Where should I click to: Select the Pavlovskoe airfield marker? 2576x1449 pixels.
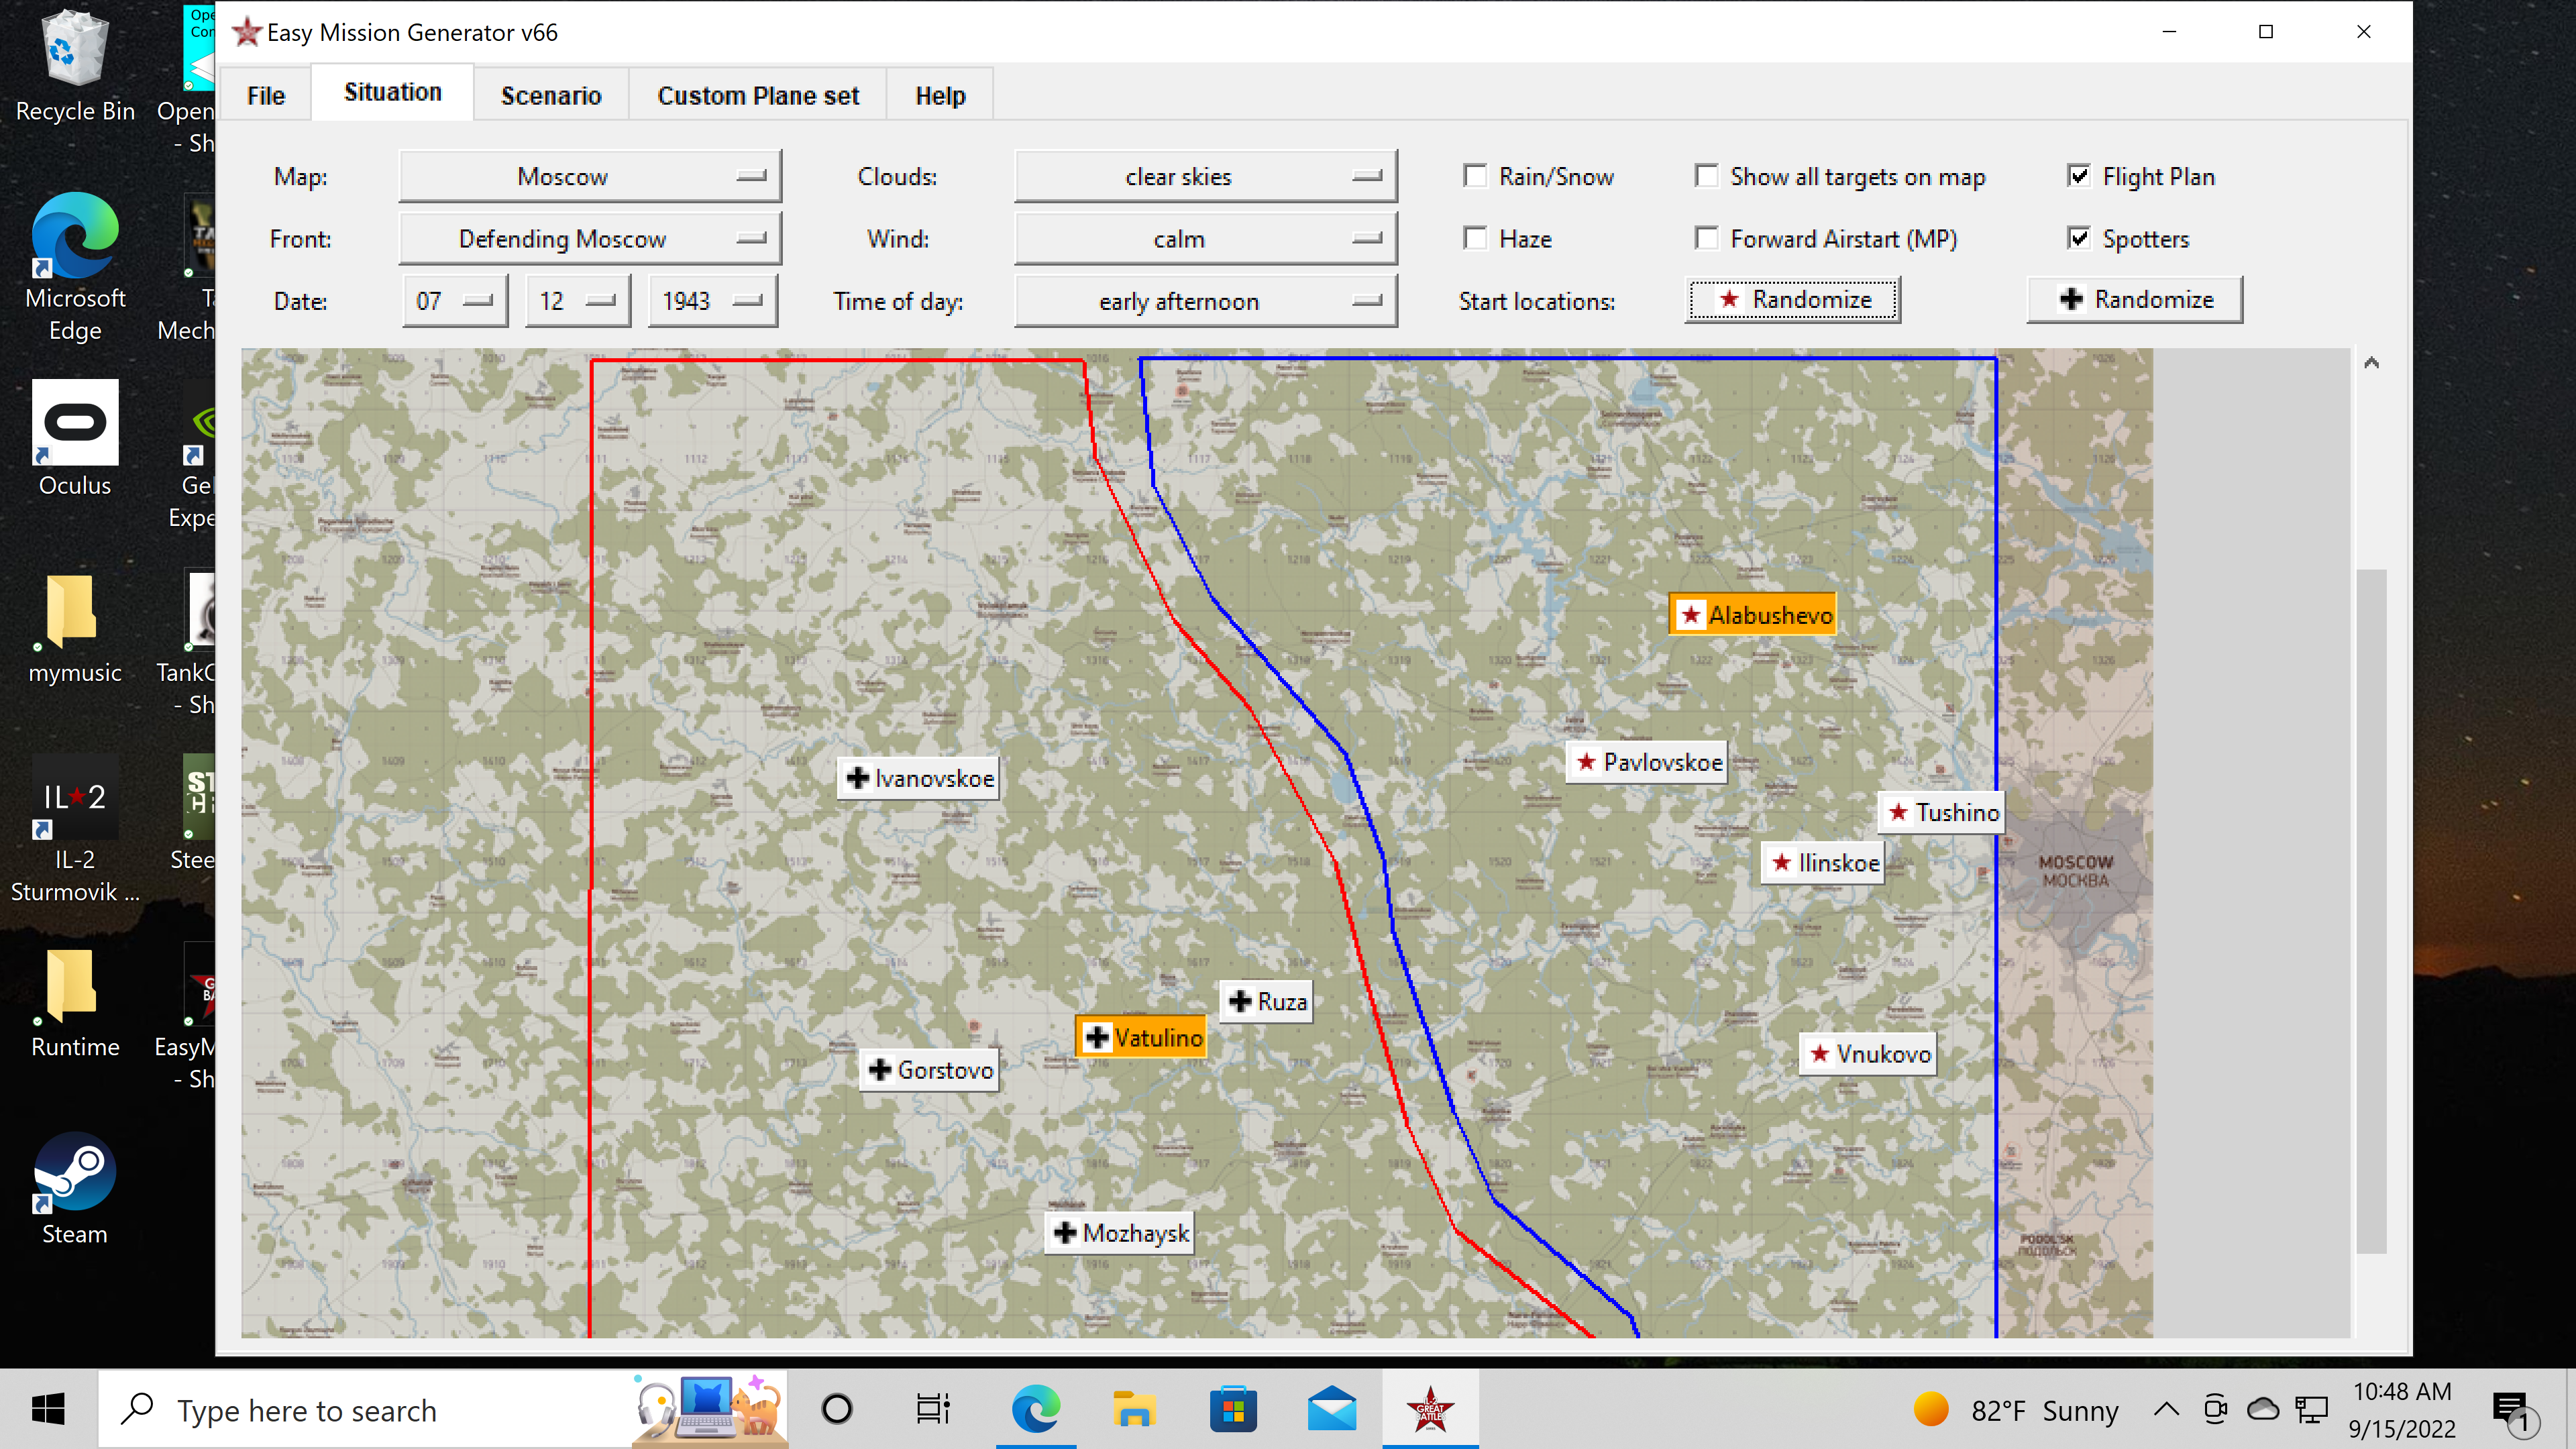tap(1647, 762)
